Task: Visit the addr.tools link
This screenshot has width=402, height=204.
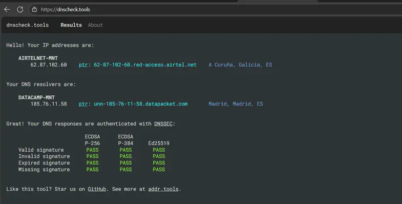Action: (163, 189)
